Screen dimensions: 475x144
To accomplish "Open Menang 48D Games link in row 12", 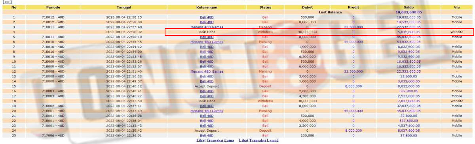I will [207, 71].
